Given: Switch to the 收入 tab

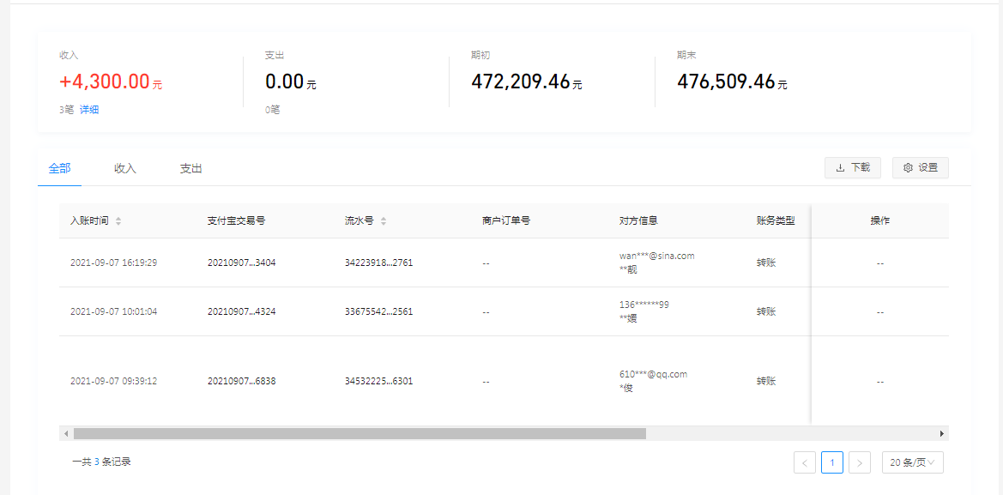Looking at the screenshot, I should click(x=125, y=169).
